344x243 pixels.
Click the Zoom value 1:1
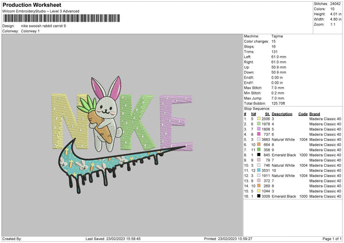click(x=333, y=24)
